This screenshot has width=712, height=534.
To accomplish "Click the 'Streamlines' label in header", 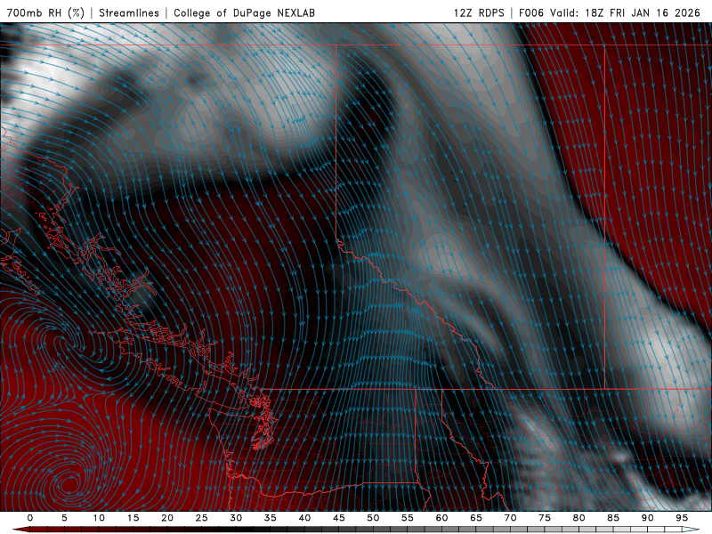I will tap(129, 12).
